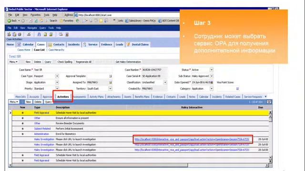Open the Related Cases view tab
Viewport: 305px width, 171px height.
[x=233, y=97]
